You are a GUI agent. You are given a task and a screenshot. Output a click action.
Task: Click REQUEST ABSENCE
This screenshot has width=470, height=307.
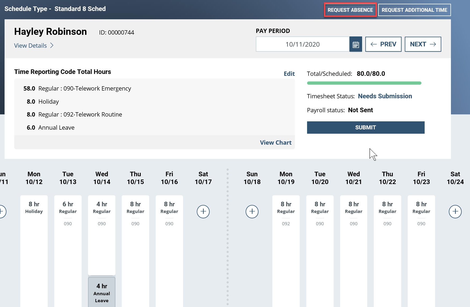[350, 10]
